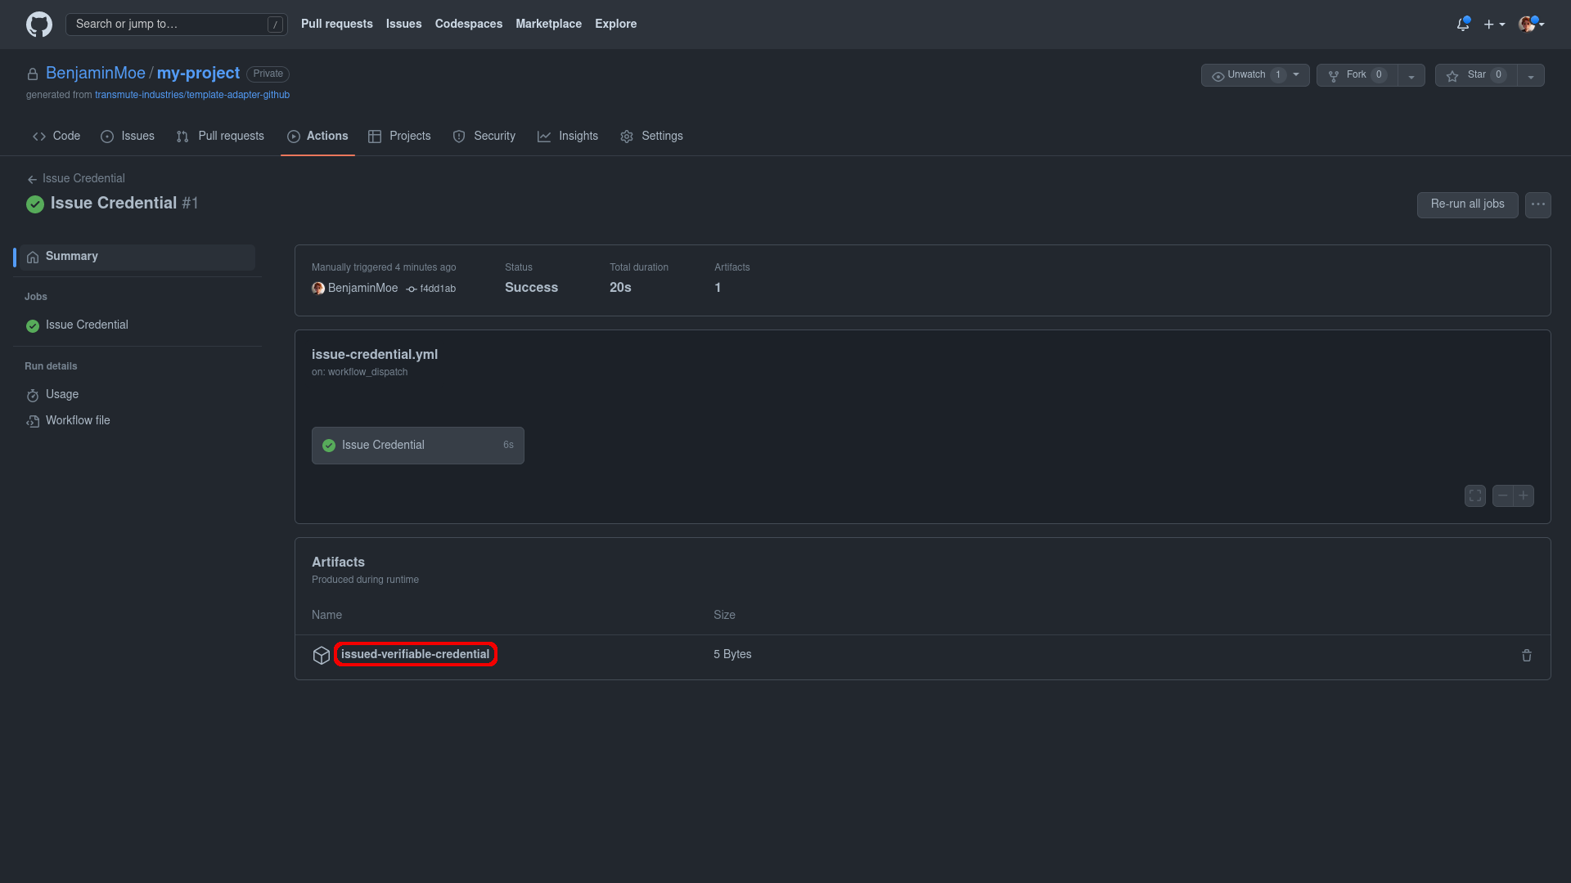Star the repository
1571x883 pixels.
(1476, 75)
